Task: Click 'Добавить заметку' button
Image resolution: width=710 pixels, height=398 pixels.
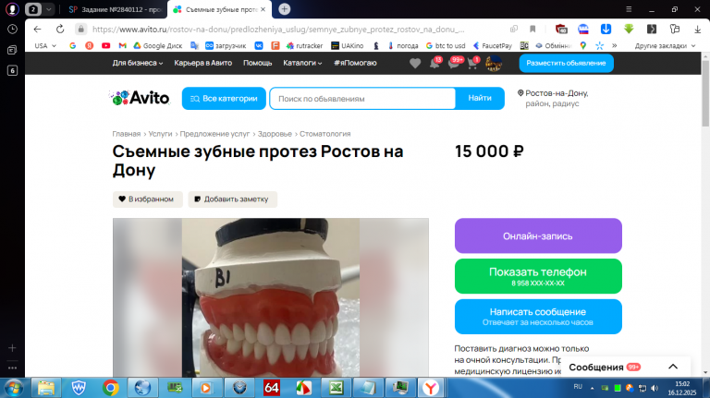Action: (x=232, y=199)
